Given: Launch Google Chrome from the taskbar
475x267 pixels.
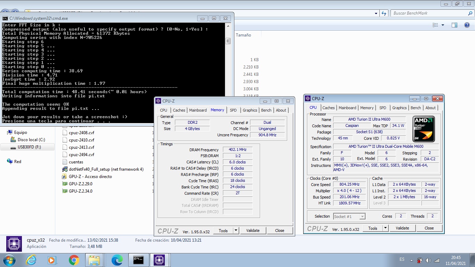Looking at the screenshot, I should tap(73, 260).
